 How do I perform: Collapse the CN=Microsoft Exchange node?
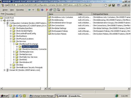pos(14,44)
